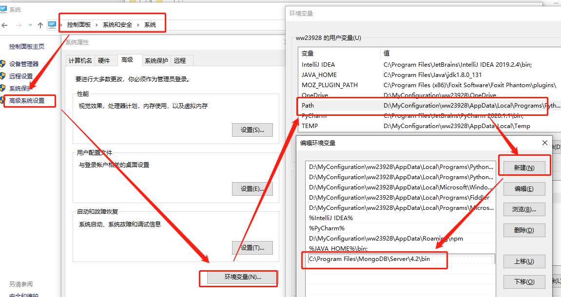This screenshot has width=561, height=297.
Task: Select %JAVA_HOME%\bin; path entry
Action: [401, 248]
